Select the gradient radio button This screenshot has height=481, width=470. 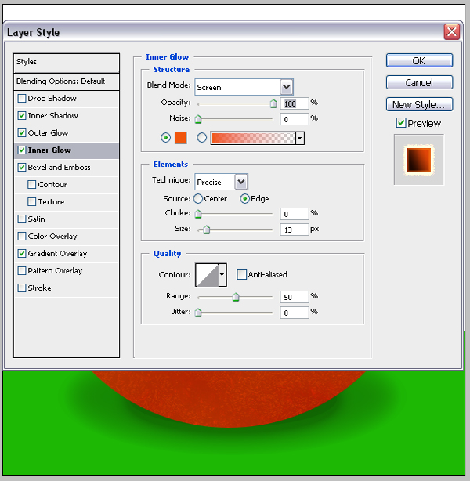pos(201,137)
